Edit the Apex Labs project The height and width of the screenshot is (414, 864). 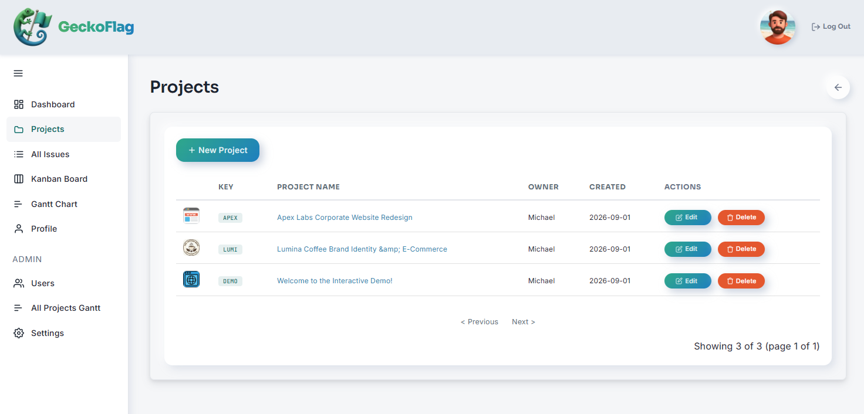pyautogui.click(x=688, y=218)
